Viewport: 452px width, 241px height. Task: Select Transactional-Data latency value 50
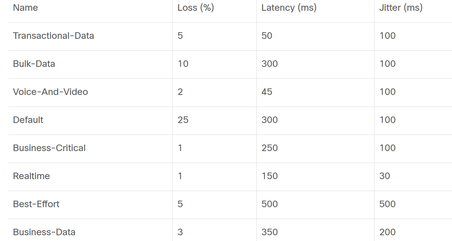pos(267,36)
